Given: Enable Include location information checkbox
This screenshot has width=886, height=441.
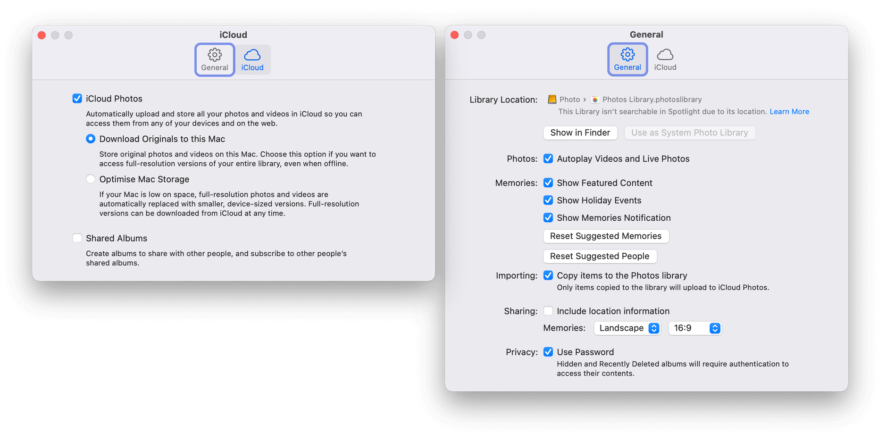Looking at the screenshot, I should click(x=548, y=311).
